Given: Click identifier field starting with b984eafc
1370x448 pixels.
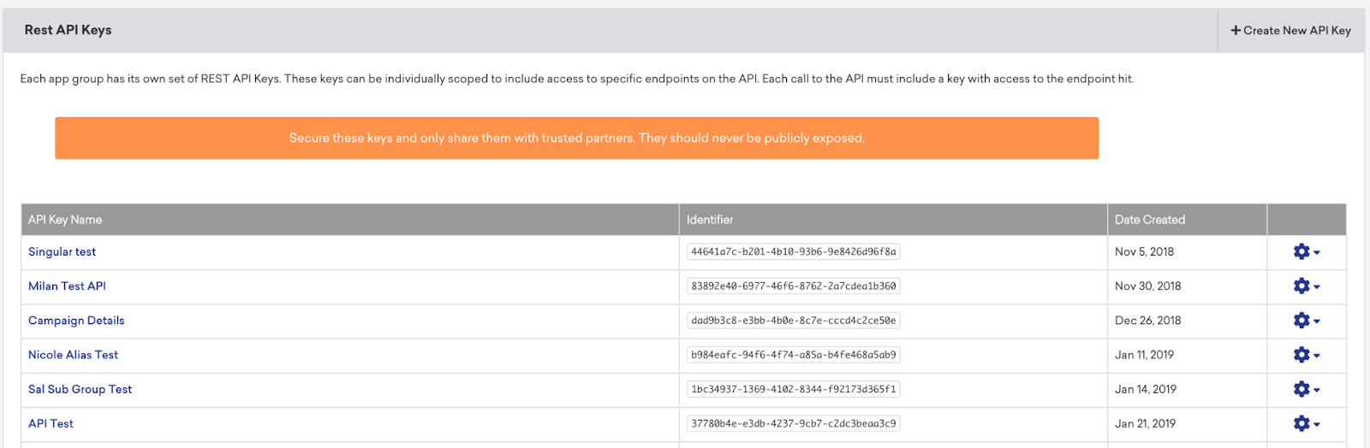Looking at the screenshot, I should (793, 355).
